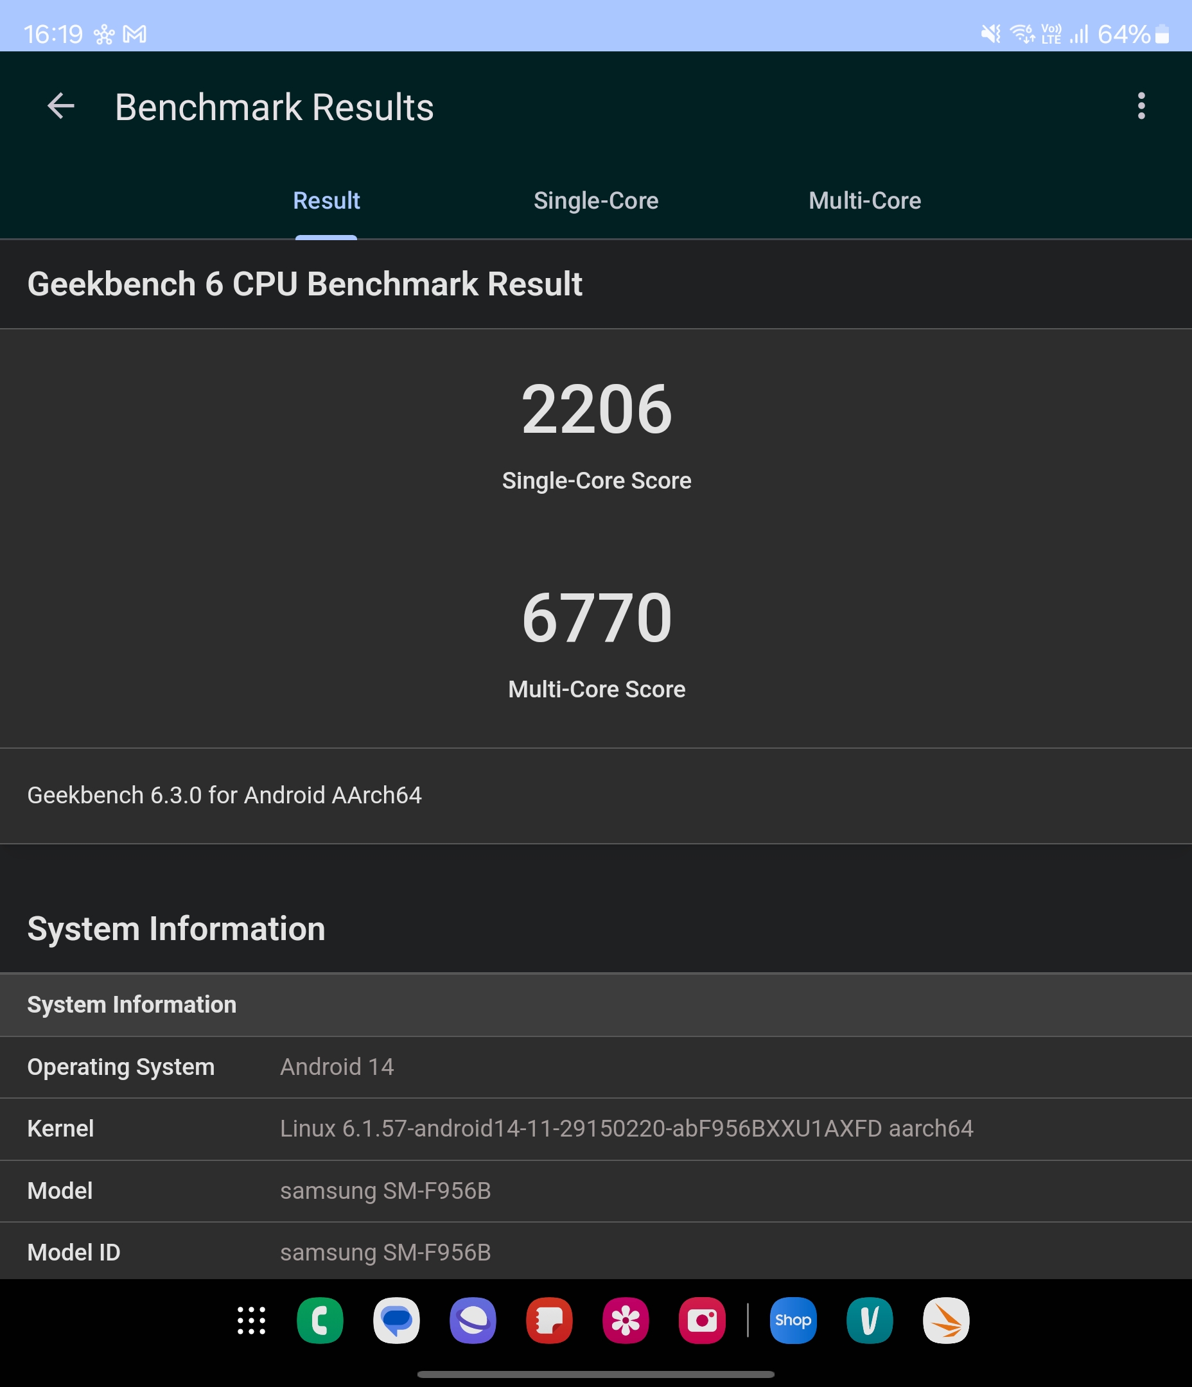This screenshot has height=1387, width=1192.
Task: Open Samsung Internet browser icon
Action: 473,1321
